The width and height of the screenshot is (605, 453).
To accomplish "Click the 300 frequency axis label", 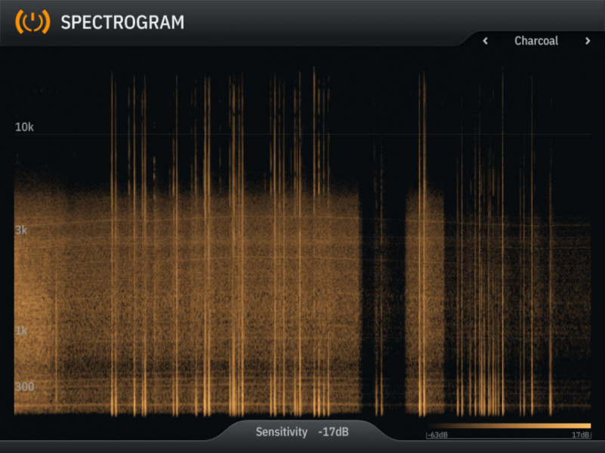I will click(24, 387).
